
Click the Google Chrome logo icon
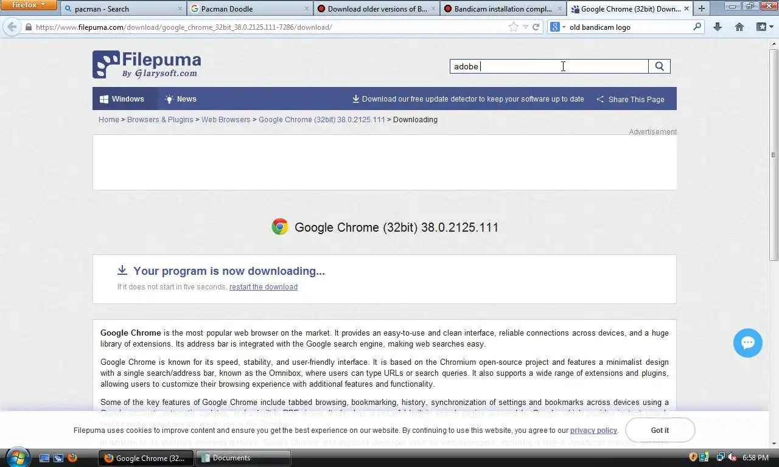pos(280,227)
